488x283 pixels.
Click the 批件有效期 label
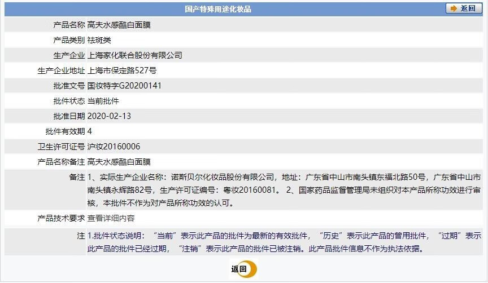(x=65, y=131)
